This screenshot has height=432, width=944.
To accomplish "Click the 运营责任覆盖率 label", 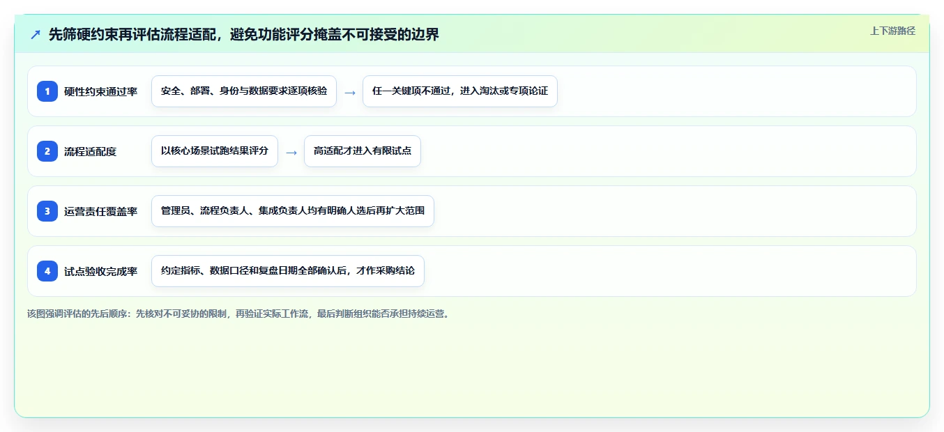I will 101,211.
